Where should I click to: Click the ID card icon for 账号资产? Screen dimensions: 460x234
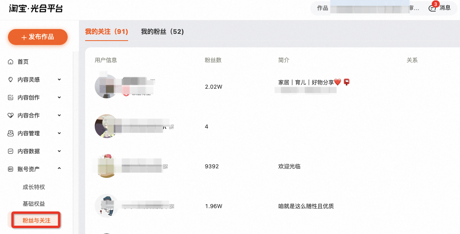(11, 169)
